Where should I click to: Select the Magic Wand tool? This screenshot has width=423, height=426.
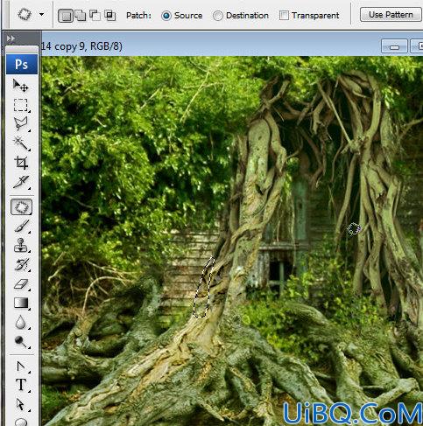coord(20,143)
